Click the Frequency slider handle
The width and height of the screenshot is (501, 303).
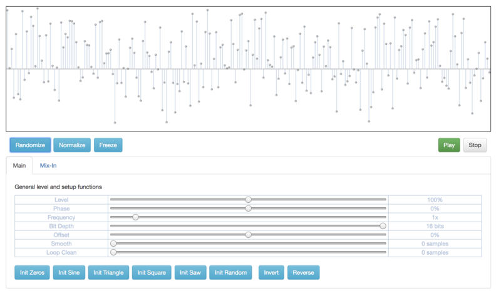(x=135, y=217)
